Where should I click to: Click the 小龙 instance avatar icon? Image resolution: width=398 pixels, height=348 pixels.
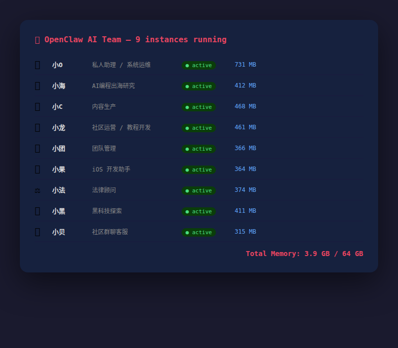coord(37,127)
